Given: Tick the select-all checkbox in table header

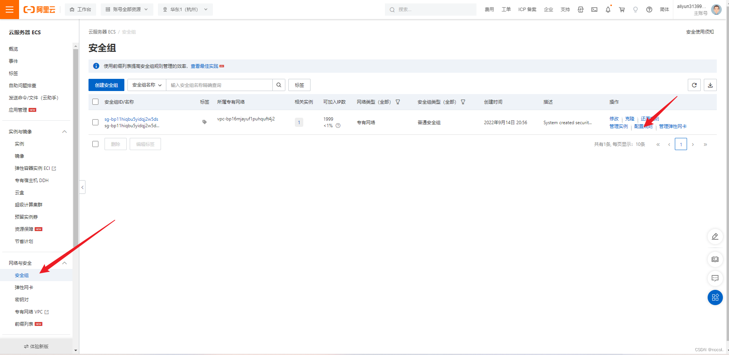Looking at the screenshot, I should [x=95, y=102].
